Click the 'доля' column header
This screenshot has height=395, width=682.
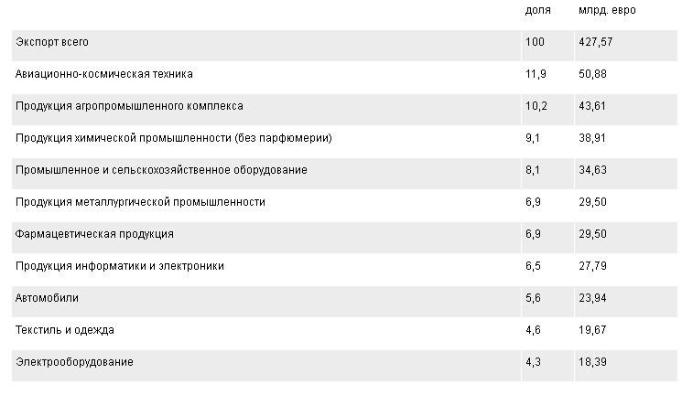pyautogui.click(x=537, y=10)
